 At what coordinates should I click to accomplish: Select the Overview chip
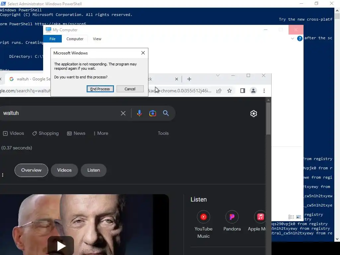31,170
